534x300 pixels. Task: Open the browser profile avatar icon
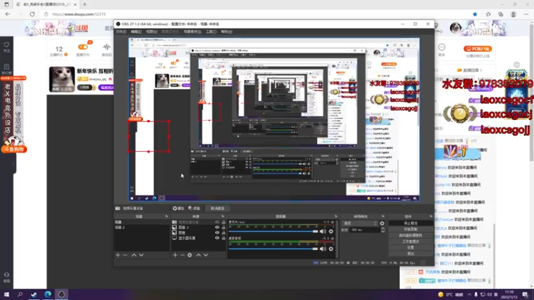[513, 14]
